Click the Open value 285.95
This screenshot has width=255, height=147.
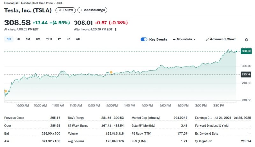(55, 126)
